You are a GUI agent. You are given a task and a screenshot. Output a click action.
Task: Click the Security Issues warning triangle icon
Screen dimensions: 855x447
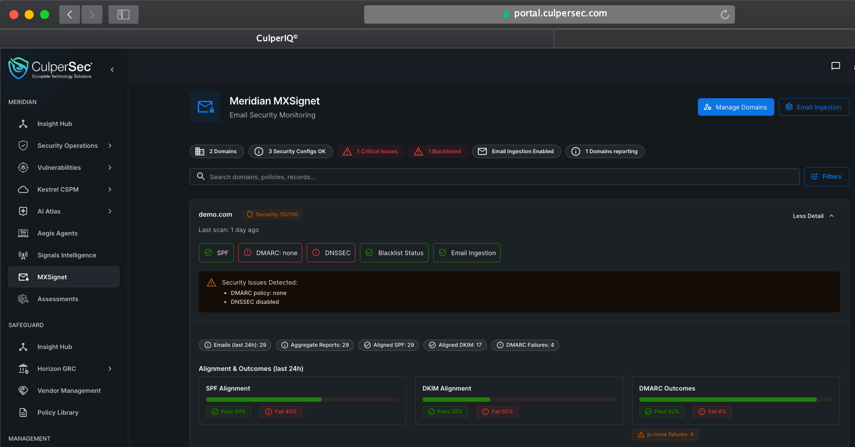(211, 282)
